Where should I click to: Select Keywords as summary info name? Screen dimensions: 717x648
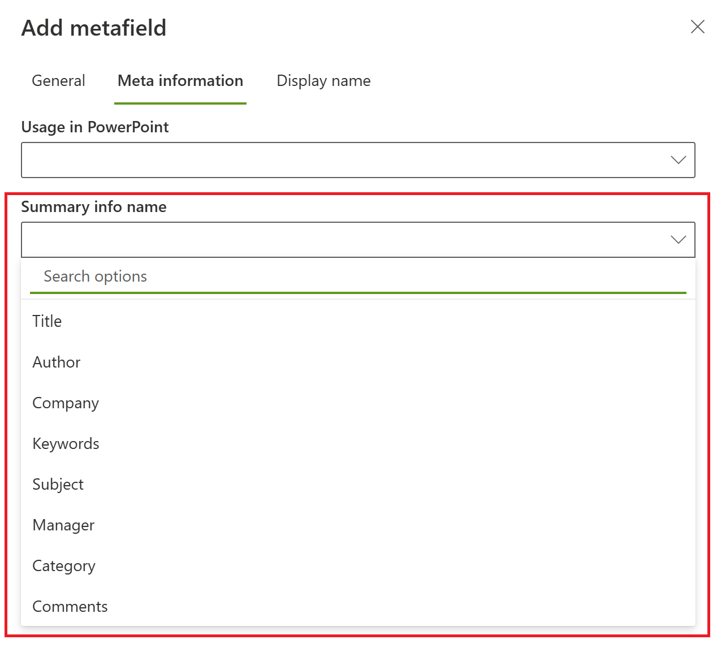click(66, 443)
